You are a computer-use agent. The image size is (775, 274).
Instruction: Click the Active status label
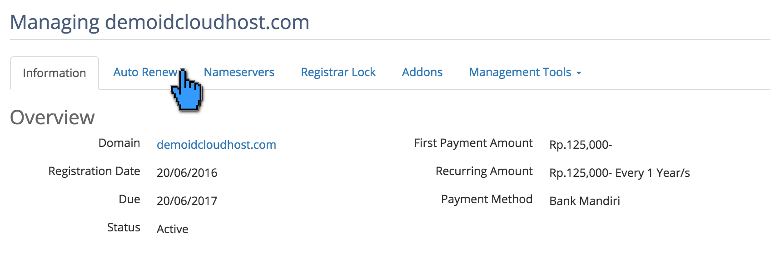click(x=172, y=229)
